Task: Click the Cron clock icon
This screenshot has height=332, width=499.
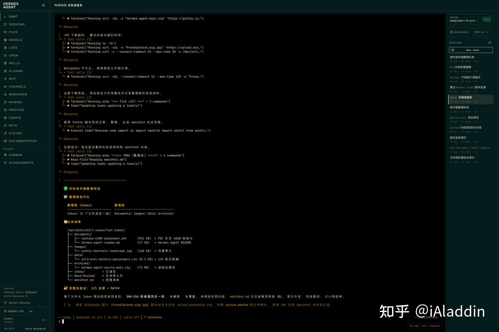Action: tap(5, 56)
